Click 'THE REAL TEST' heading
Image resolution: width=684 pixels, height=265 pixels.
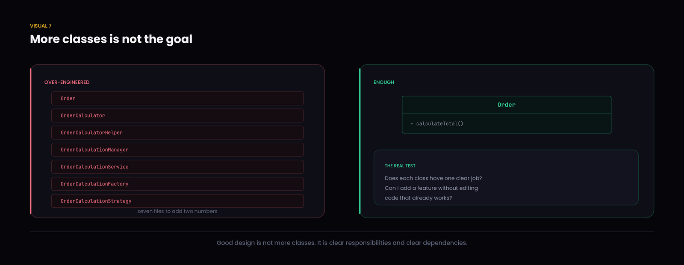click(400, 166)
